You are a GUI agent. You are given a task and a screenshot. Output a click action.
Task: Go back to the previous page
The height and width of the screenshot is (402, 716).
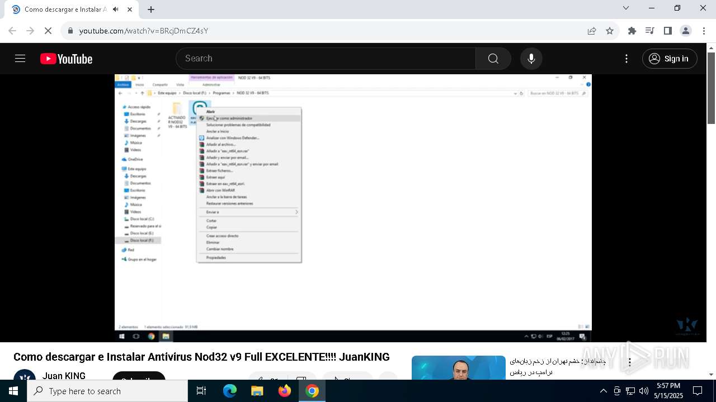click(12, 31)
